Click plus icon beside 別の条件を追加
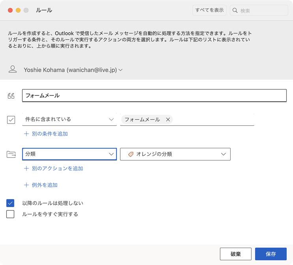The height and width of the screenshot is (265, 293). click(x=26, y=134)
